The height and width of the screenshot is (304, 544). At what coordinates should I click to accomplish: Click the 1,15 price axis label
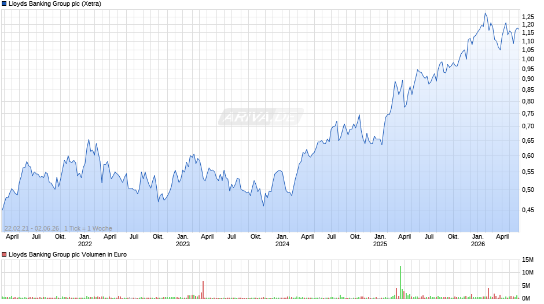click(x=528, y=32)
